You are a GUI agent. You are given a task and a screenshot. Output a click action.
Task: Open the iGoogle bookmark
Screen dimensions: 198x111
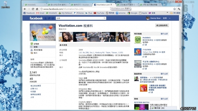(132, 13)
